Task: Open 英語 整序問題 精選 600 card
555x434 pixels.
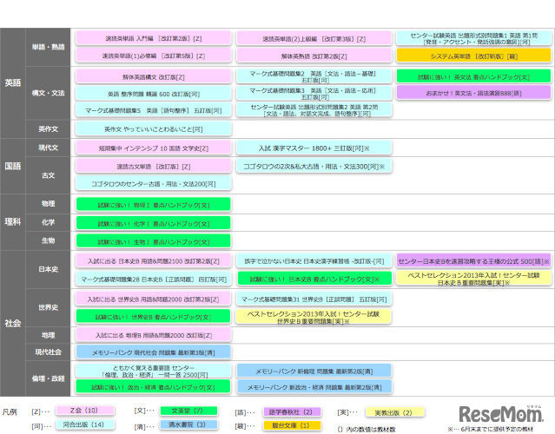Action: (153, 94)
